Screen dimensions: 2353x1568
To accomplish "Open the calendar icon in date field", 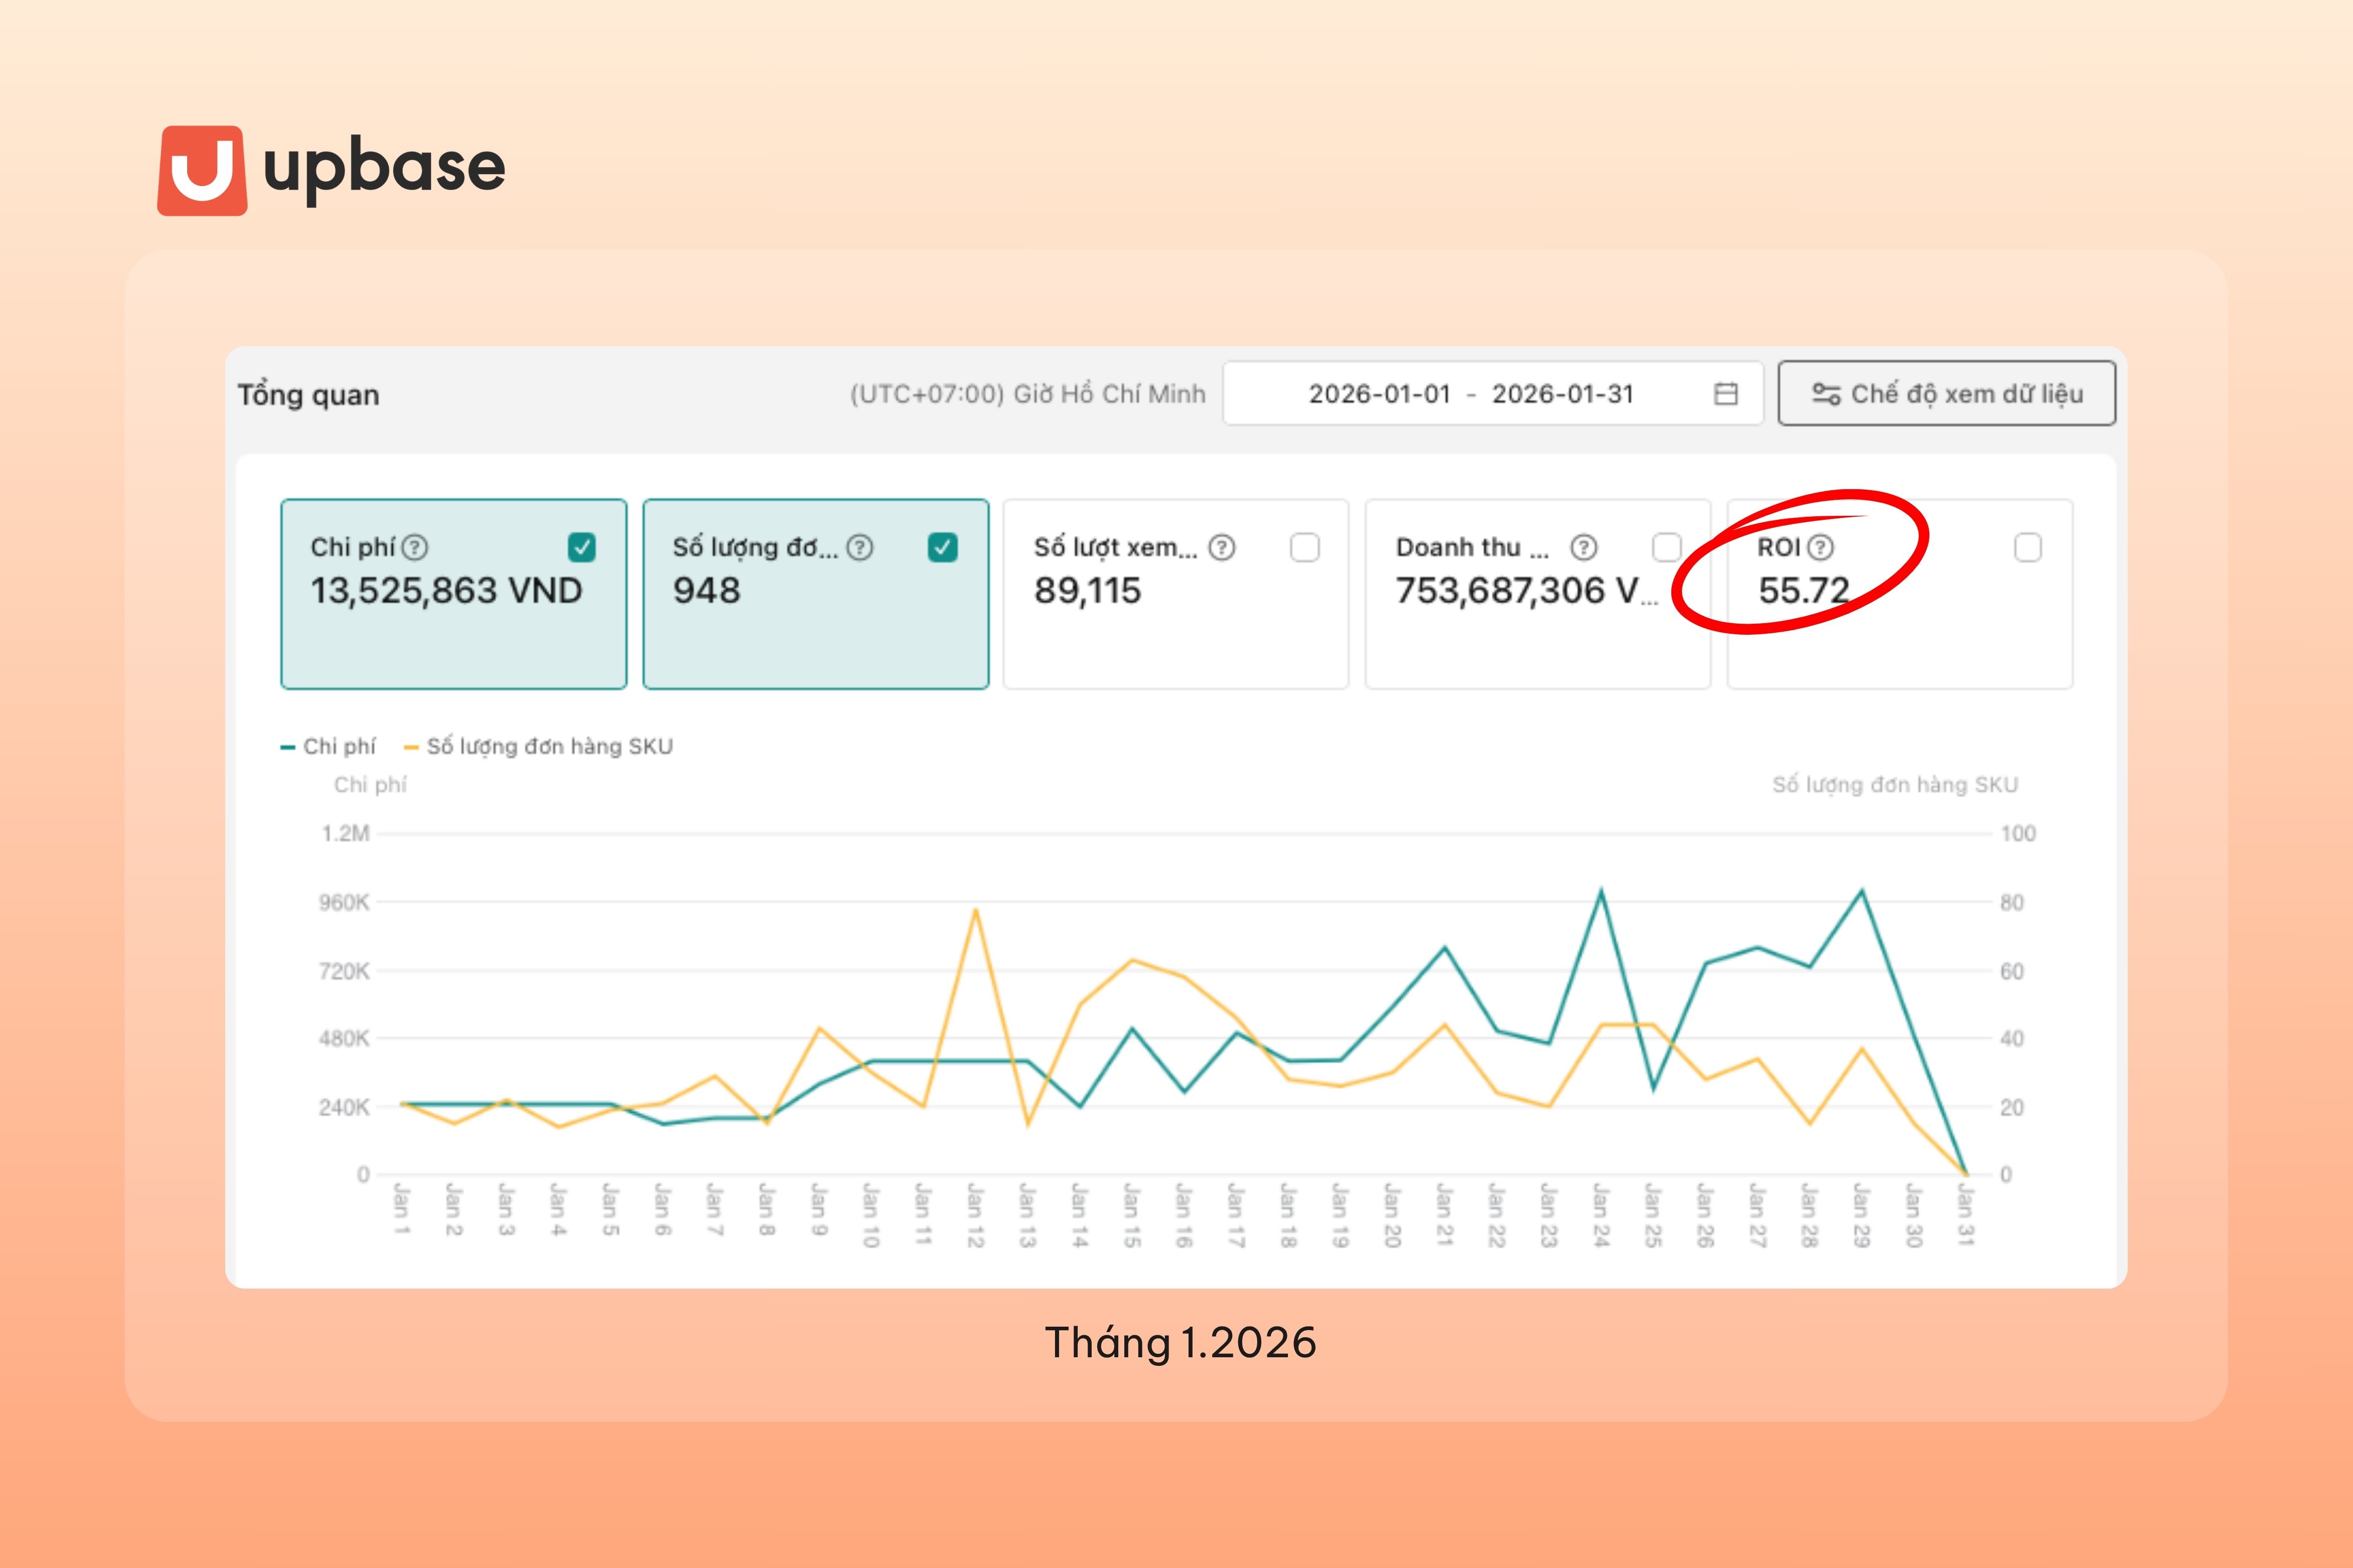I will [x=1725, y=394].
